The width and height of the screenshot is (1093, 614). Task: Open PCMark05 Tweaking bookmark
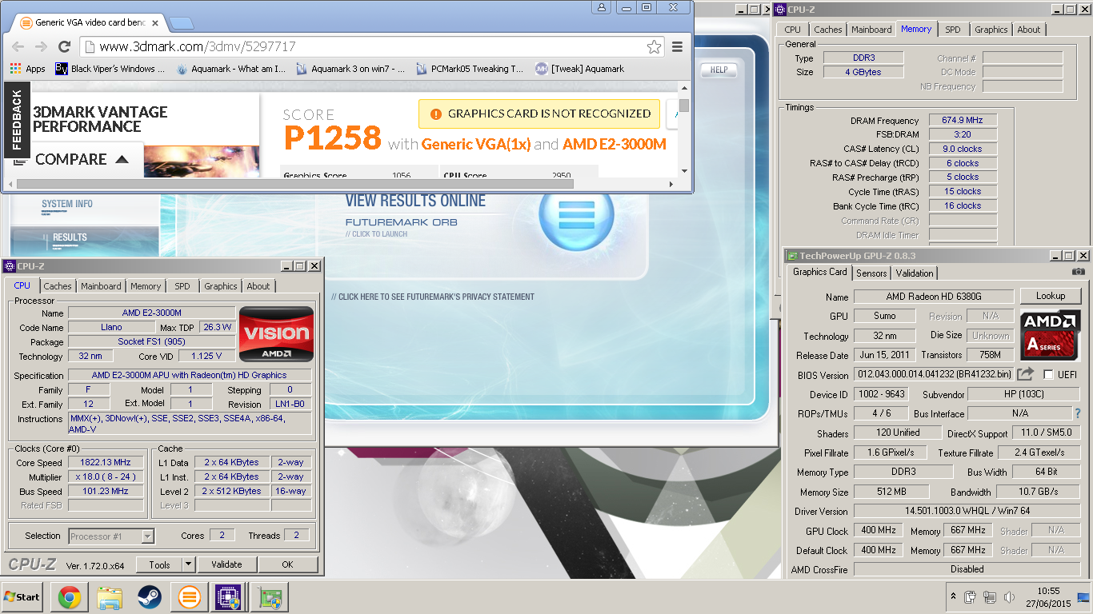point(470,69)
